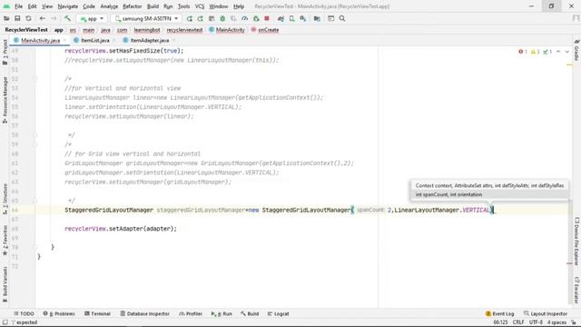Screen dimensions: 581x327
Task: Close the MainActivity.java tab
Action: coord(64,40)
